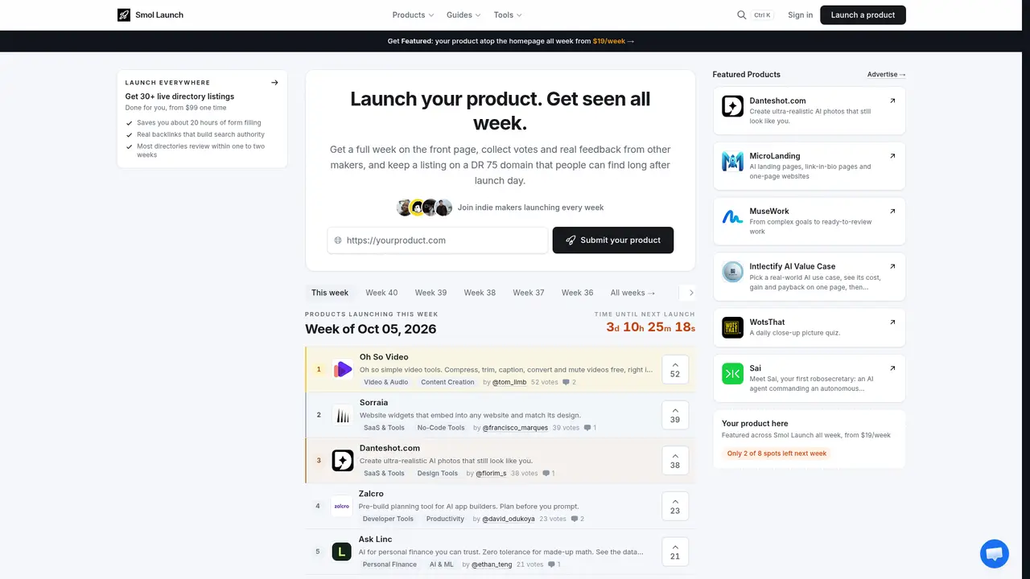Open Danteshot.com external link arrow in Featured
Viewport: 1030px width, 579px height.
coord(892,101)
